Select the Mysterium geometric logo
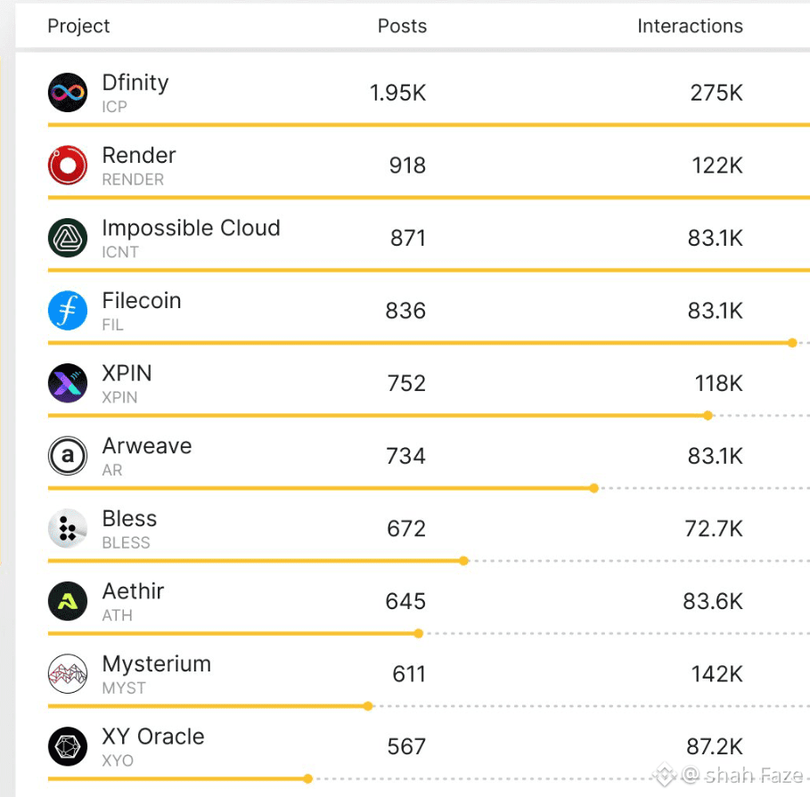The height and width of the screenshot is (797, 810). 66,674
